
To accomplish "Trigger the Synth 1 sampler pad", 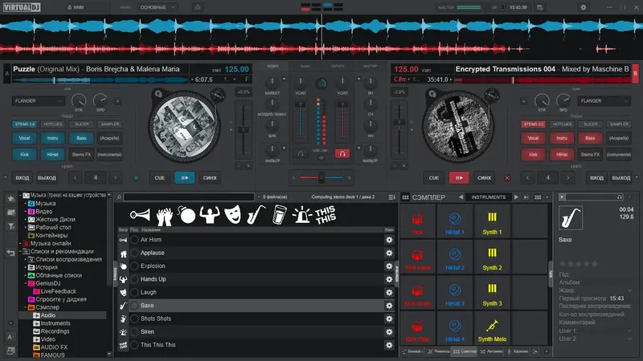I will (x=492, y=221).
